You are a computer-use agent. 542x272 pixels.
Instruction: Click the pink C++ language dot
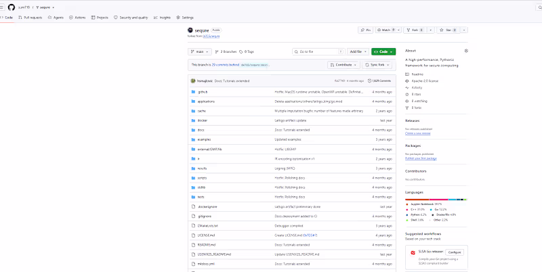coord(407,210)
